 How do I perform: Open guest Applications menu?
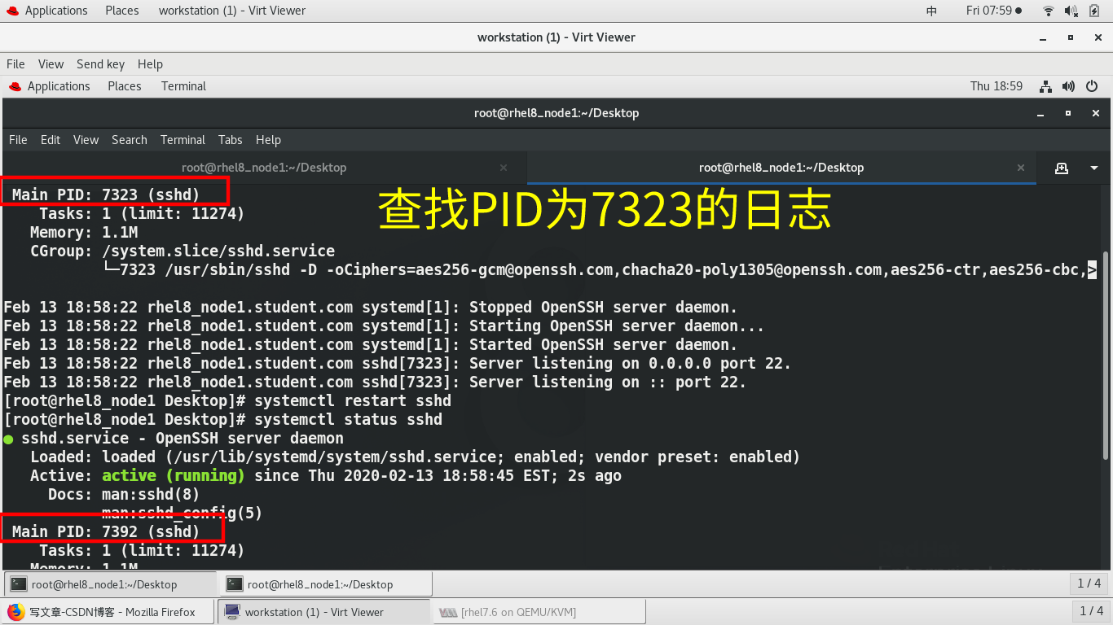point(50,86)
